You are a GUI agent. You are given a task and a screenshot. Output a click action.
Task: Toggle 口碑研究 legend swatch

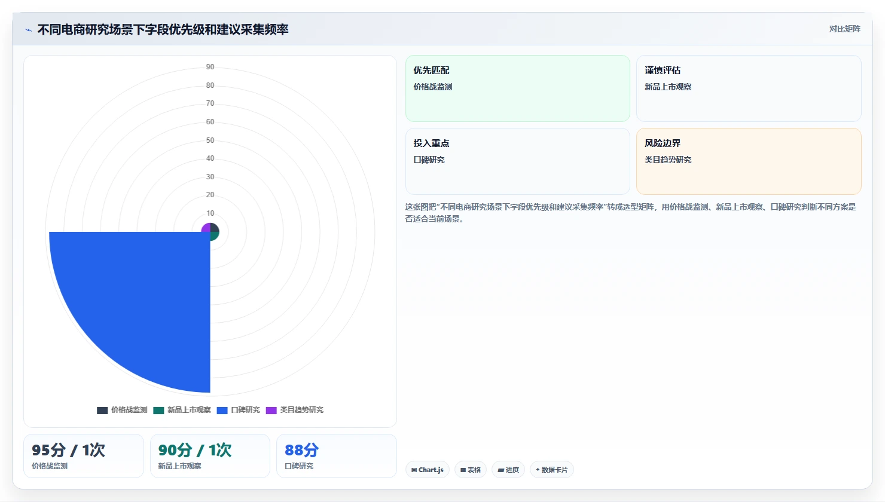point(222,410)
